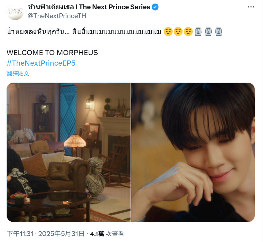Open the three-dot more options menu

pos(251,7)
